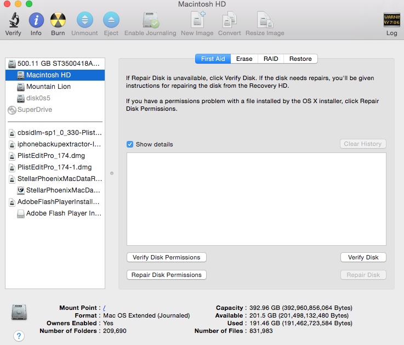The width and height of the screenshot is (404, 345).
Task: Click Verify Disk Permissions button
Action: point(167,257)
